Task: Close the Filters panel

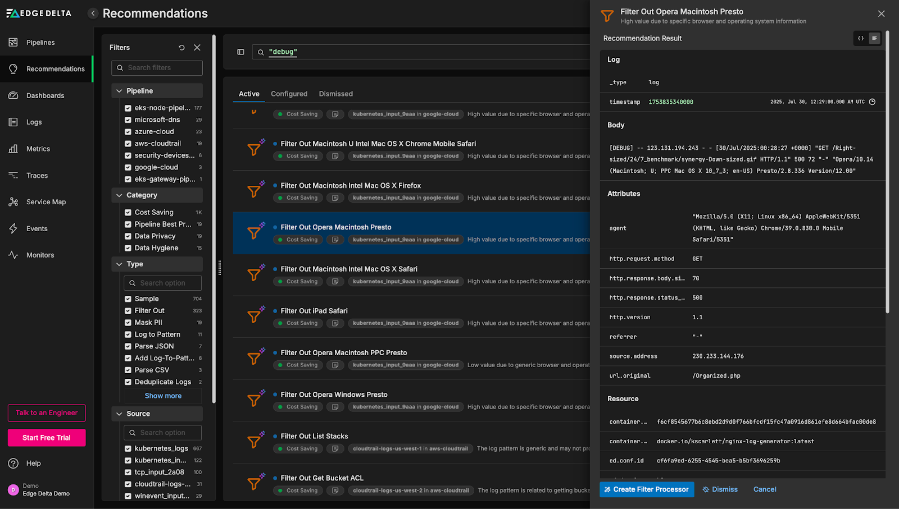Action: pos(197,48)
